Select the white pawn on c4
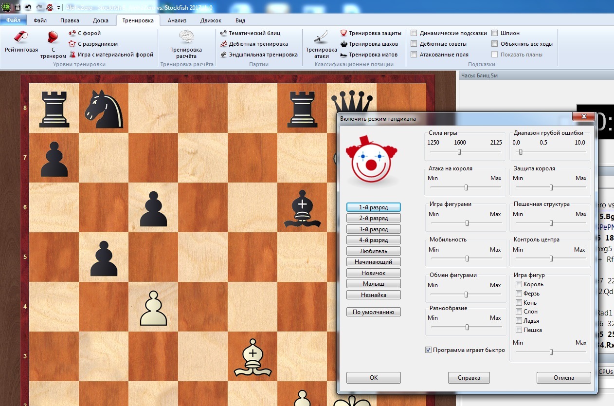The width and height of the screenshot is (614, 406). pyautogui.click(x=154, y=308)
